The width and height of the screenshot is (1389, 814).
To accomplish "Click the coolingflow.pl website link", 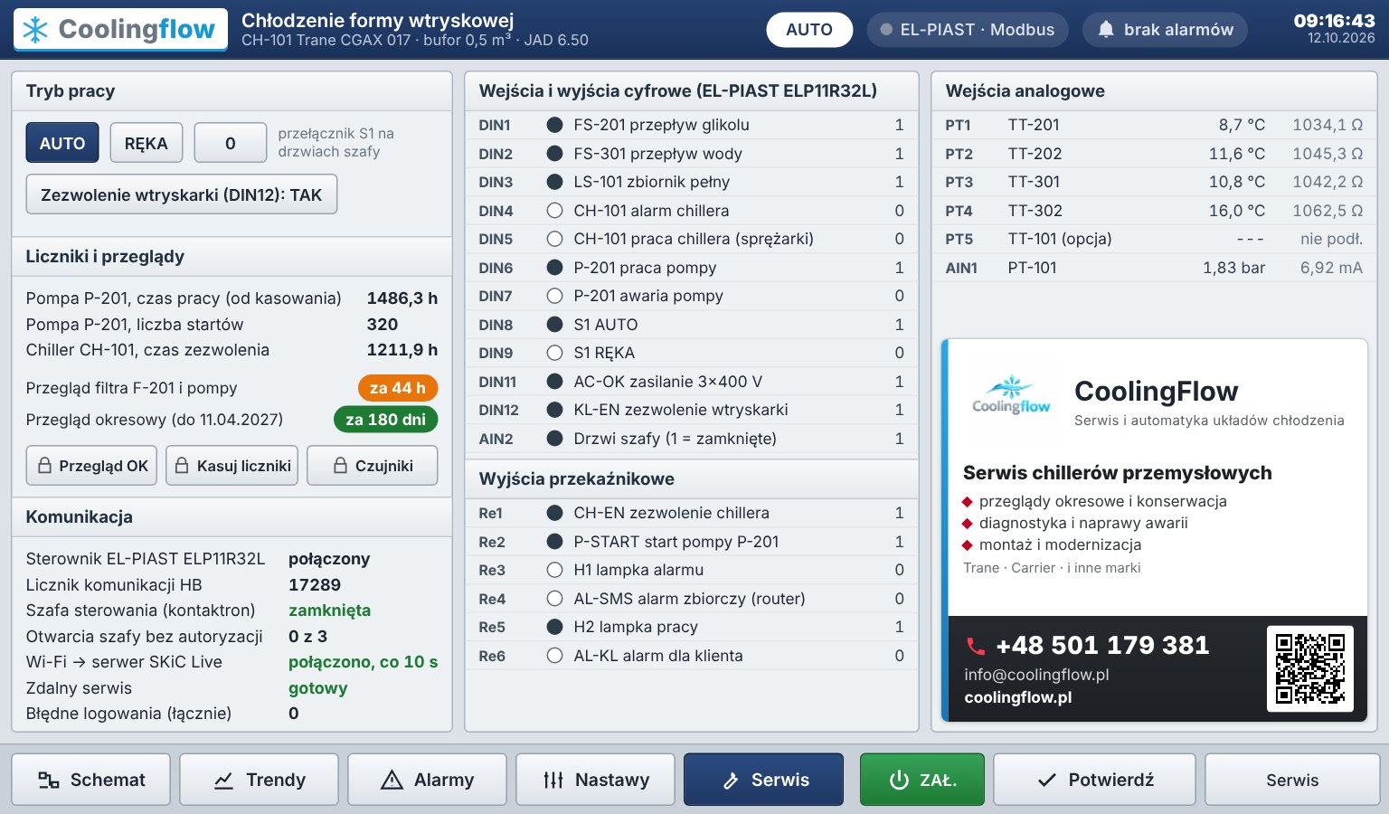I will pyautogui.click(x=1018, y=697).
